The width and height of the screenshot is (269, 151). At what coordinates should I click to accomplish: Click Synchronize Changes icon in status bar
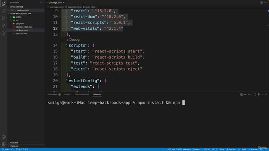[x=12, y=149]
